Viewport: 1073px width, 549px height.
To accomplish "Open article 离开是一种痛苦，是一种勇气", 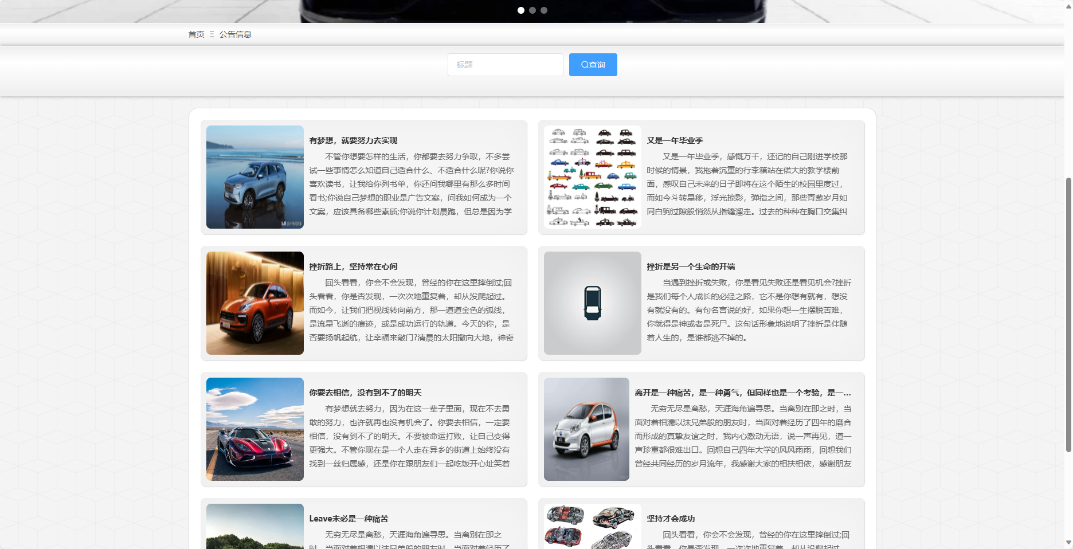I will coord(743,393).
